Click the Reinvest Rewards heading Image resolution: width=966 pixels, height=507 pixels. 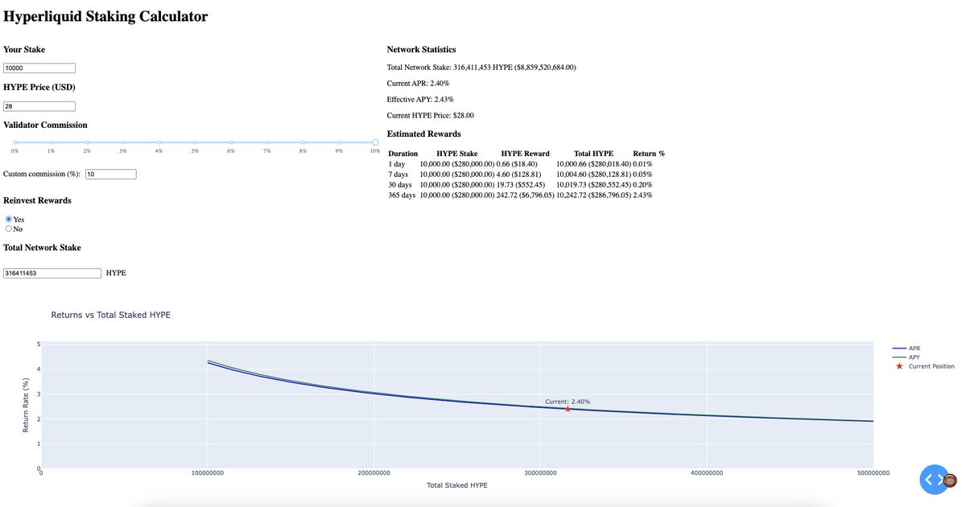[x=37, y=200]
